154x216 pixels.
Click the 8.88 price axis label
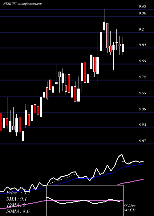[x=142, y=61]
